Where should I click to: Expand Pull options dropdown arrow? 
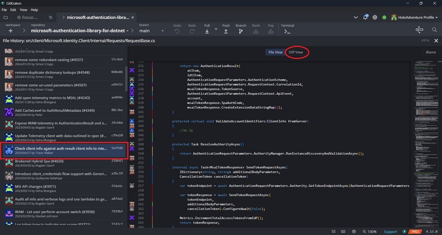tap(216, 29)
